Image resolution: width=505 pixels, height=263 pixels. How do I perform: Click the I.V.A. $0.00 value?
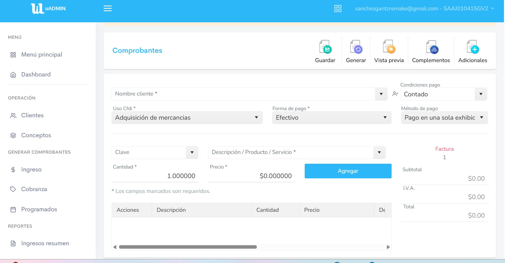(x=476, y=197)
